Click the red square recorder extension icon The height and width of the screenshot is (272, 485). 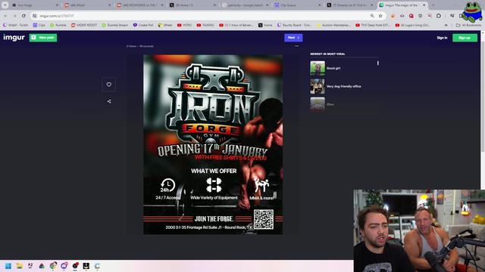[x=430, y=16]
